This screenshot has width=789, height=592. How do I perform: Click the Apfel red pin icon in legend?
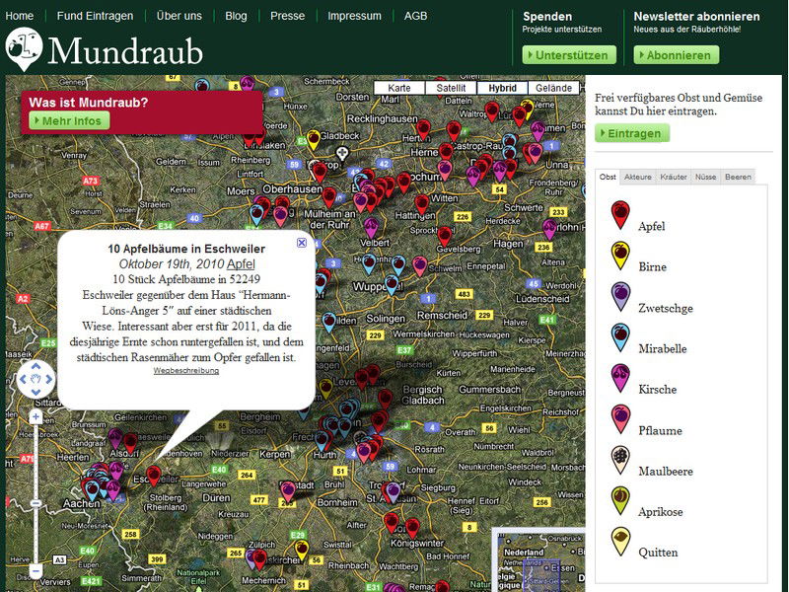click(x=620, y=215)
